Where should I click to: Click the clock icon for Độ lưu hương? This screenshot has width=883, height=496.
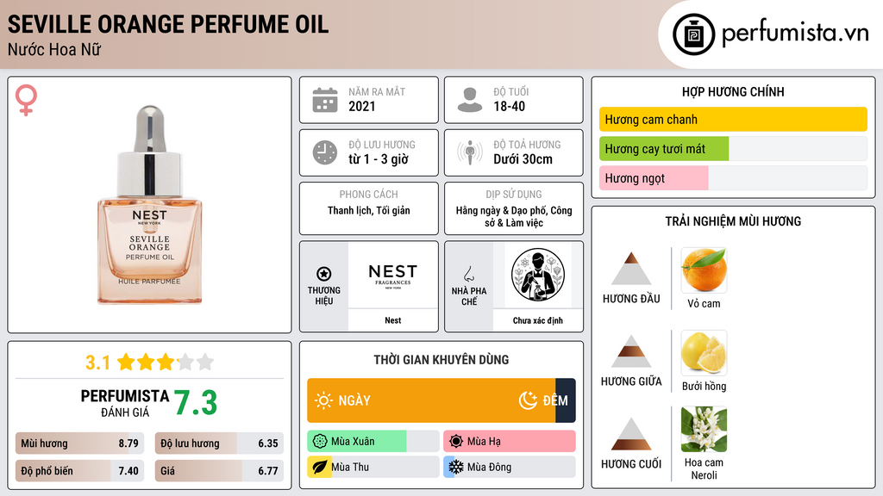(325, 152)
